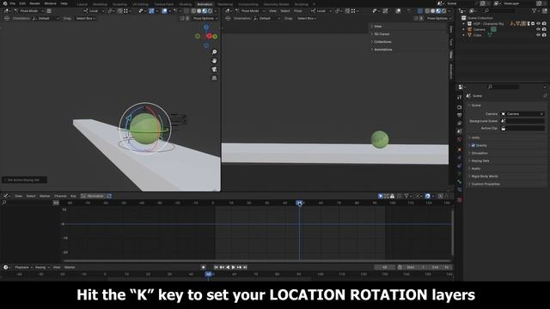Image resolution: width=550 pixels, height=309 pixels.
Task: Toggle the Gravity checkbox
Action: (474, 145)
